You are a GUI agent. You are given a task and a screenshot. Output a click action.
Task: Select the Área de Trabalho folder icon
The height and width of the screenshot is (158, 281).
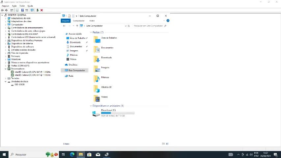[97, 39]
